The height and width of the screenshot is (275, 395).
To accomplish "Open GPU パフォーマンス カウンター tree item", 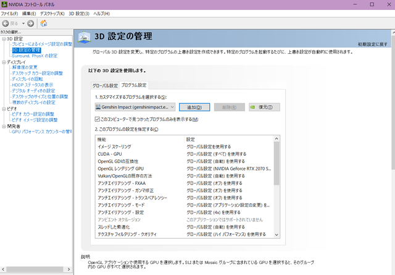I will (42, 132).
